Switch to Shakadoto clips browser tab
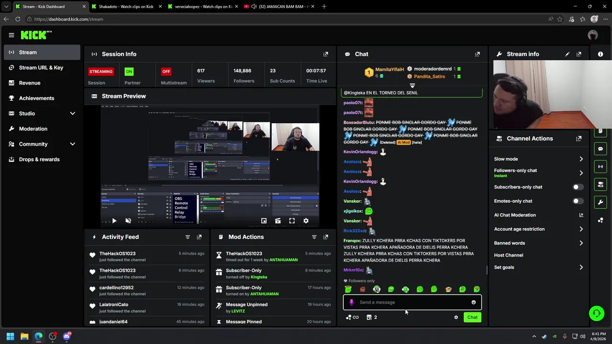Image resolution: width=612 pixels, height=344 pixels. (126, 7)
